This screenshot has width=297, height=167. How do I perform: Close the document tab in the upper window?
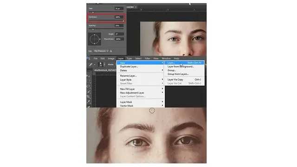136,7
